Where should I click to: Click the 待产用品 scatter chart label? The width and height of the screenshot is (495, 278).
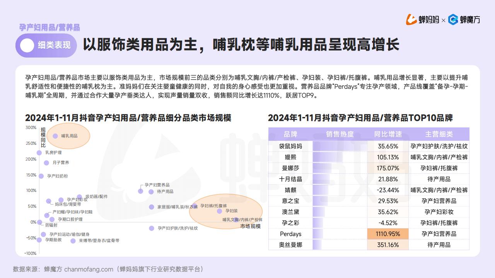point(165,192)
